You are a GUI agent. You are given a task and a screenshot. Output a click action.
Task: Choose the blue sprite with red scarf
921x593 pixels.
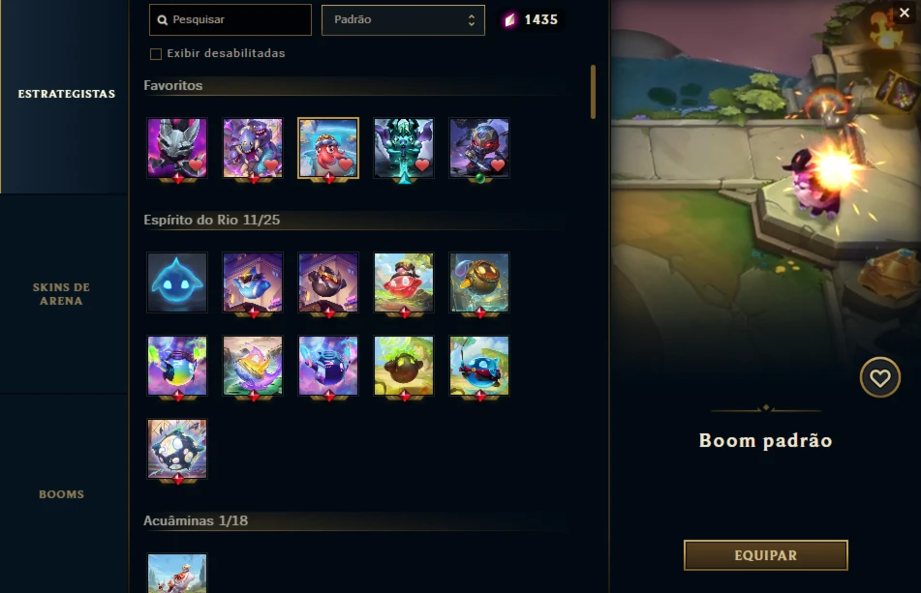click(x=479, y=366)
